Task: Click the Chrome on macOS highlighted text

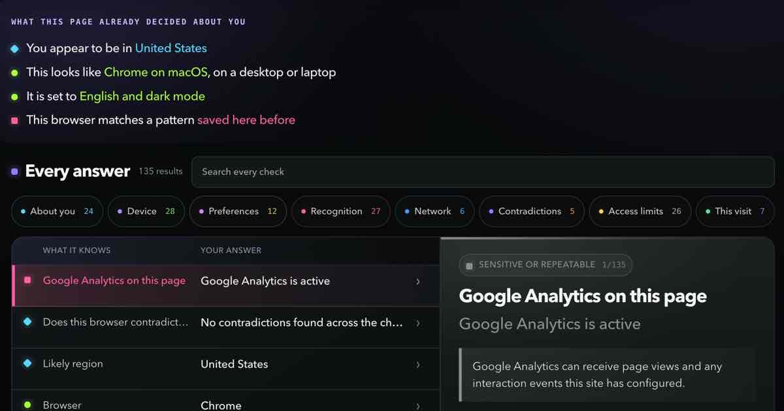Action: click(x=155, y=72)
